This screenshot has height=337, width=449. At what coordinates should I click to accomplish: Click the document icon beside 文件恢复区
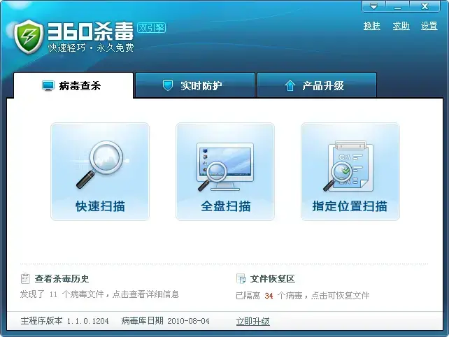241,278
